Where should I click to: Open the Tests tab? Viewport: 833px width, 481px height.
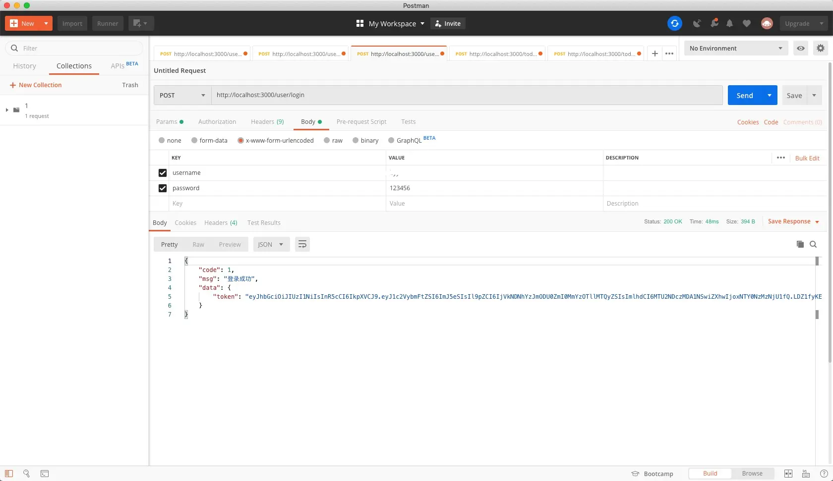[x=409, y=122]
